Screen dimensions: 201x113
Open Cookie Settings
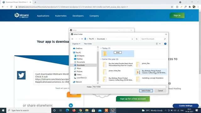click(186, 106)
